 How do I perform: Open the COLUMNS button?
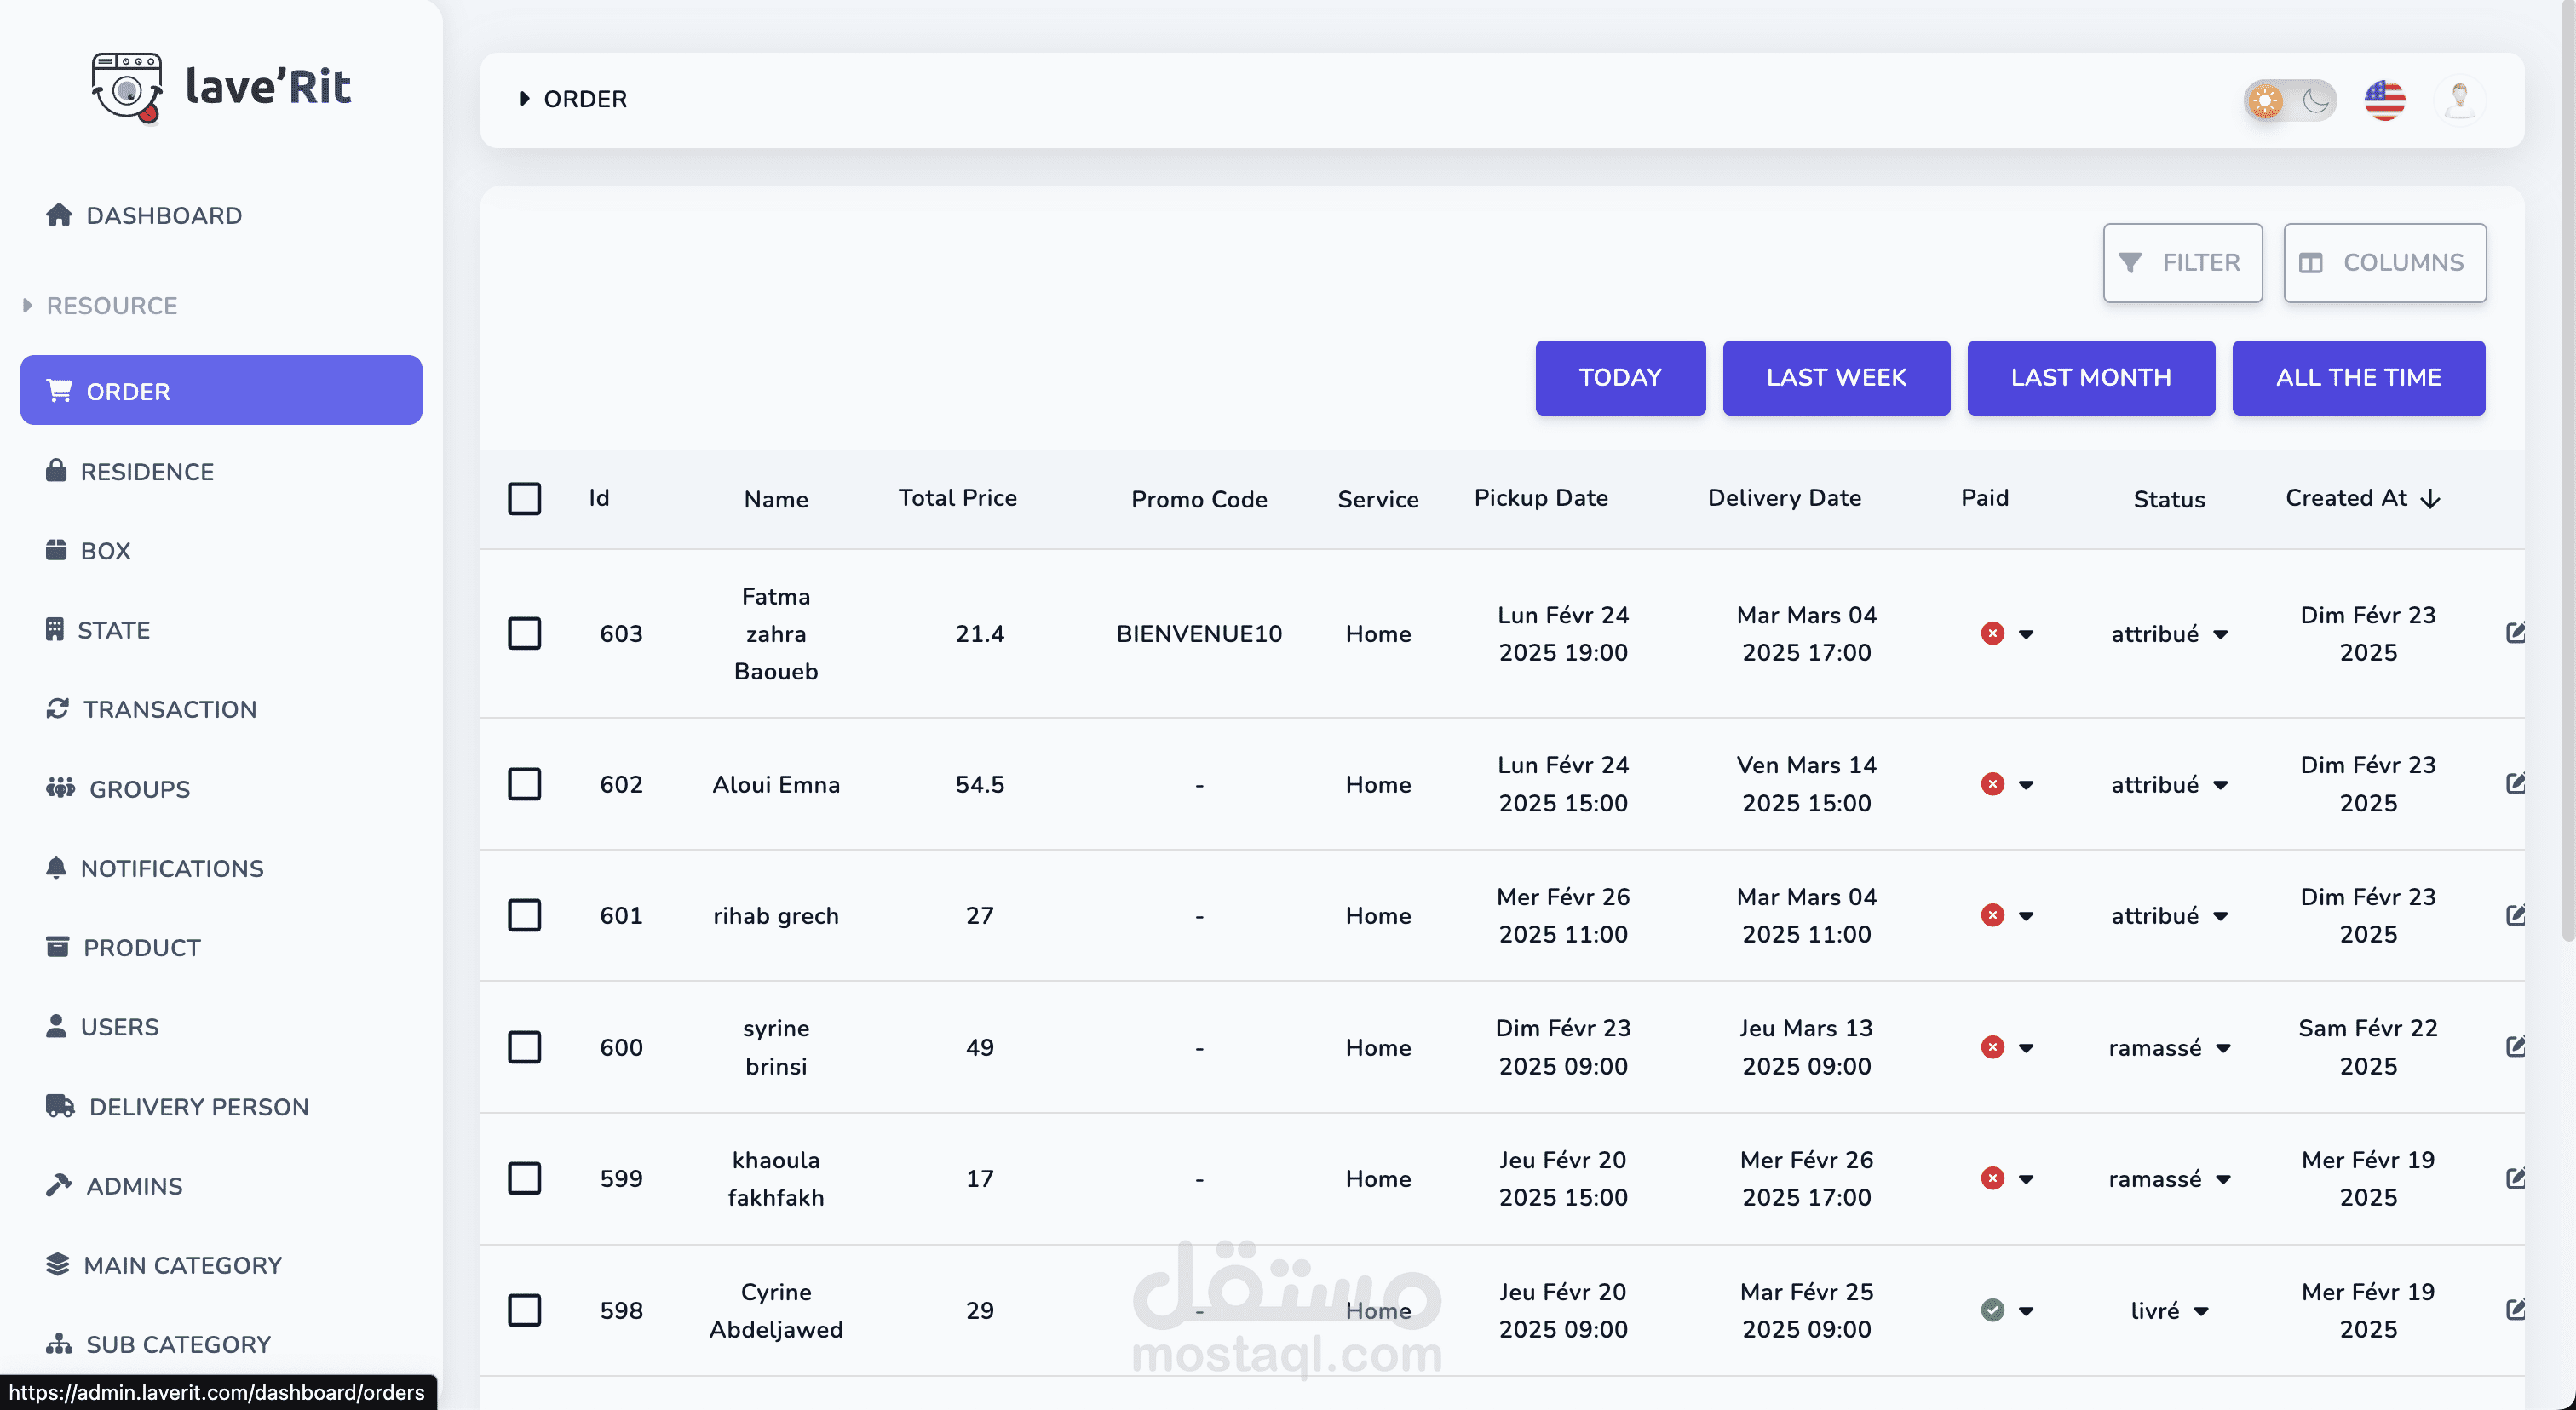coord(2384,263)
